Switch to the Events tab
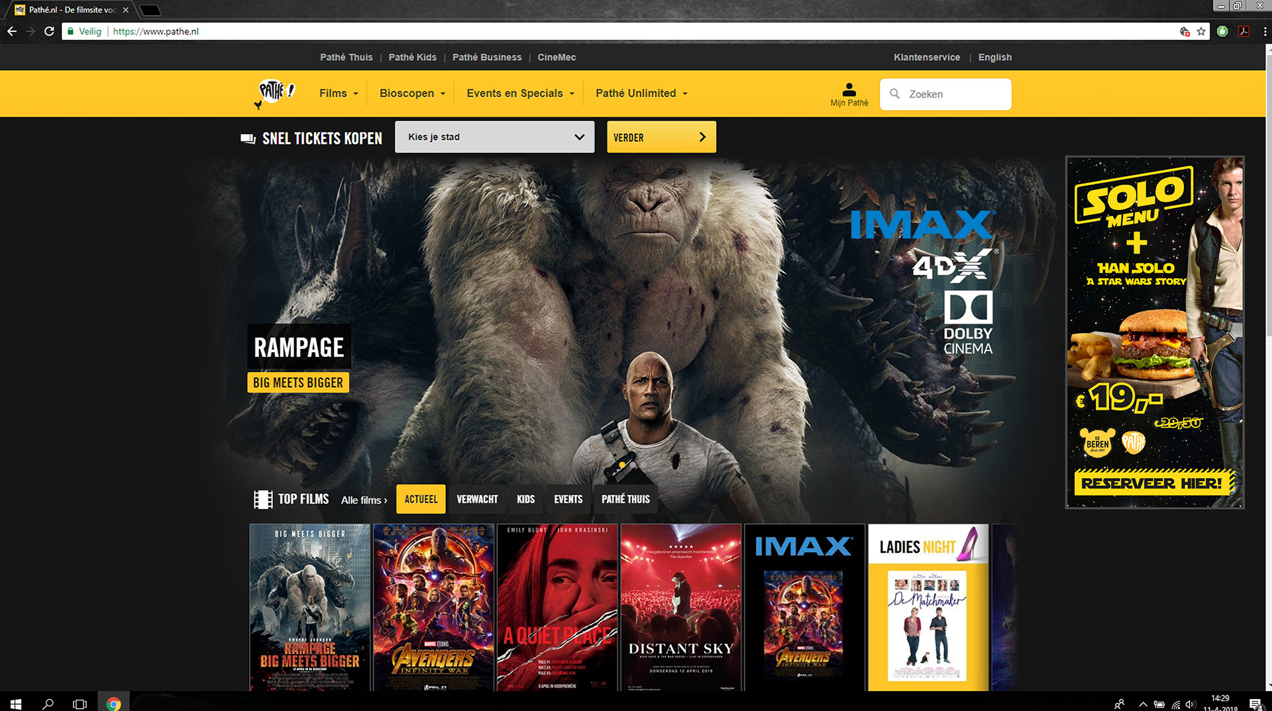Screen dimensions: 1272x711 (568, 499)
